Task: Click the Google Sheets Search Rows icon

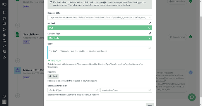Action: pos(18,35)
